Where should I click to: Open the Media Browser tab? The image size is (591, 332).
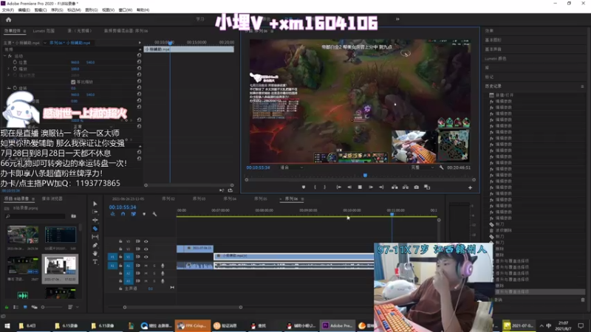point(52,198)
